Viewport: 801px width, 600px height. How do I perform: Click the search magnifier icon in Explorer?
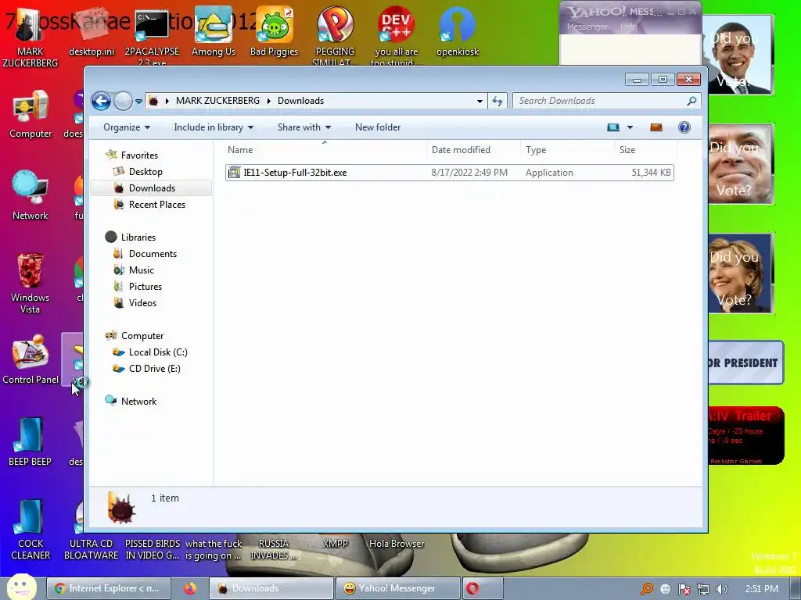691,101
